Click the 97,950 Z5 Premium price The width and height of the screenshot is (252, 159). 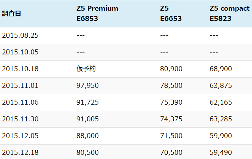coord(87,86)
